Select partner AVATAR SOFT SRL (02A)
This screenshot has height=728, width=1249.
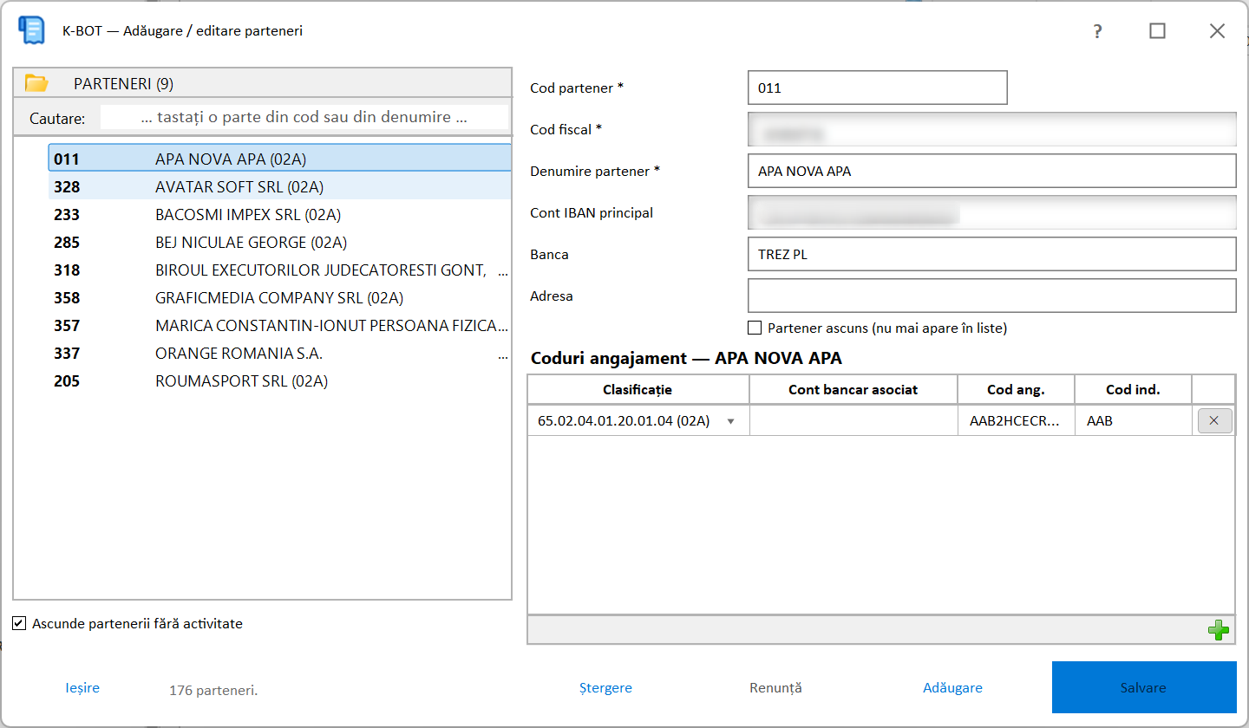click(x=279, y=186)
